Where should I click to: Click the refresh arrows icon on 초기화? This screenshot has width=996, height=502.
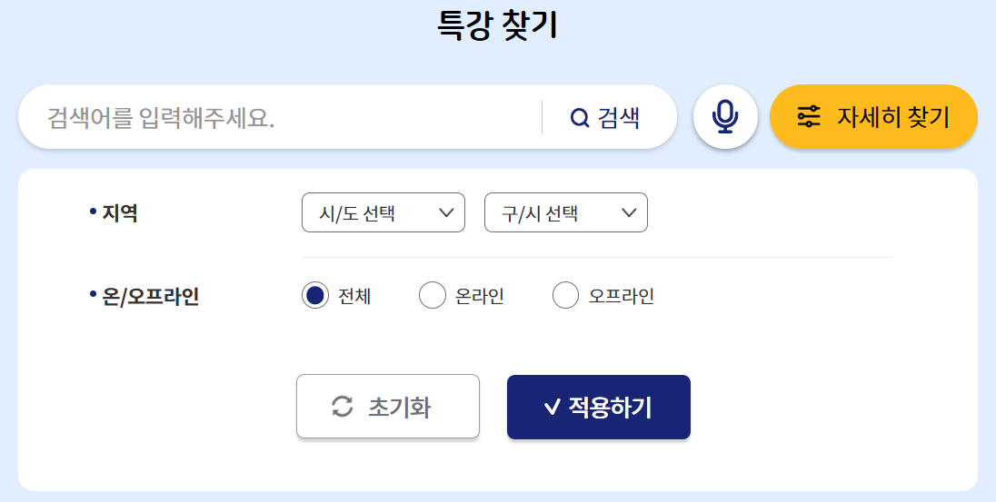[343, 406]
